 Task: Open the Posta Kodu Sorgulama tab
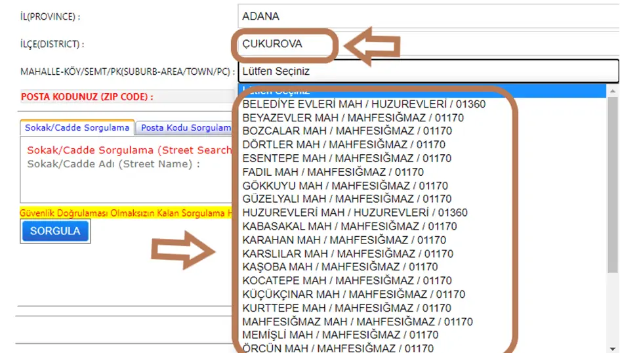186,128
